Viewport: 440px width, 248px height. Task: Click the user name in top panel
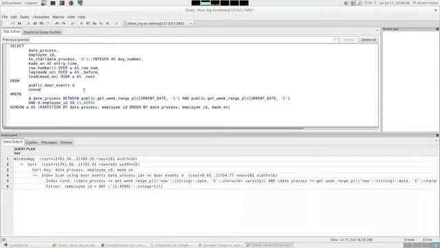(427, 3)
